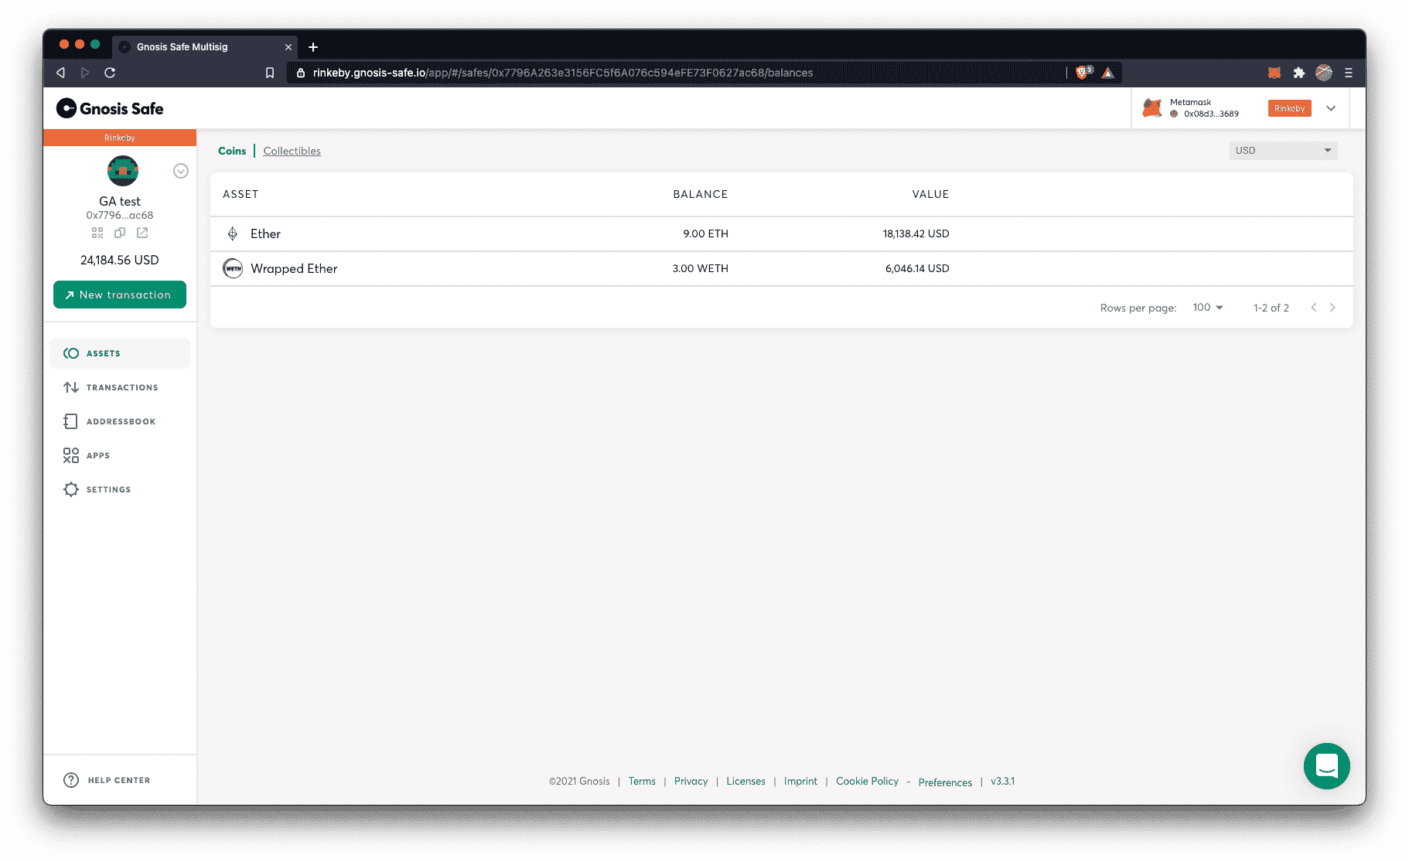Click the v3.3.1 version link
The width and height of the screenshot is (1409, 862).
[1002, 782]
